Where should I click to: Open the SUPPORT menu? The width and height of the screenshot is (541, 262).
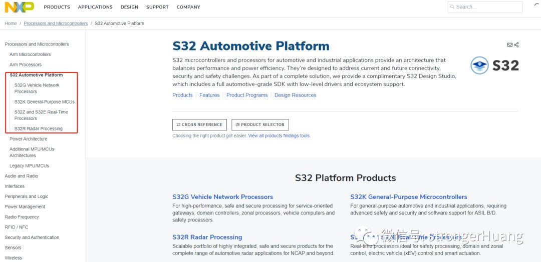pyautogui.click(x=157, y=7)
